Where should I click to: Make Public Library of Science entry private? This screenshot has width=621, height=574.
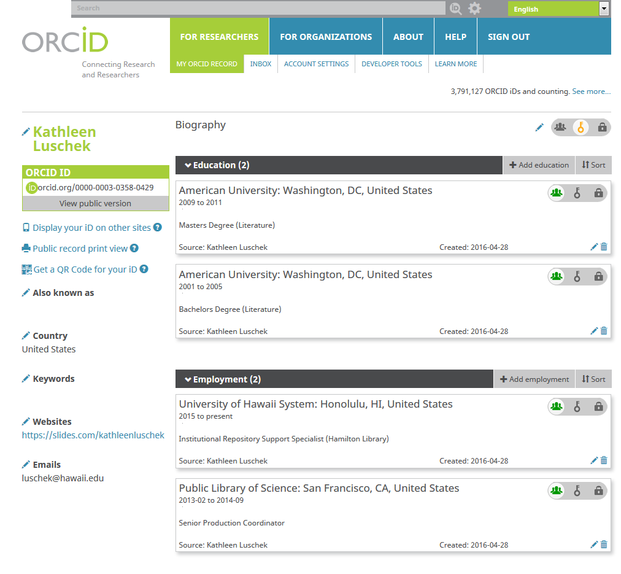pyautogui.click(x=598, y=491)
